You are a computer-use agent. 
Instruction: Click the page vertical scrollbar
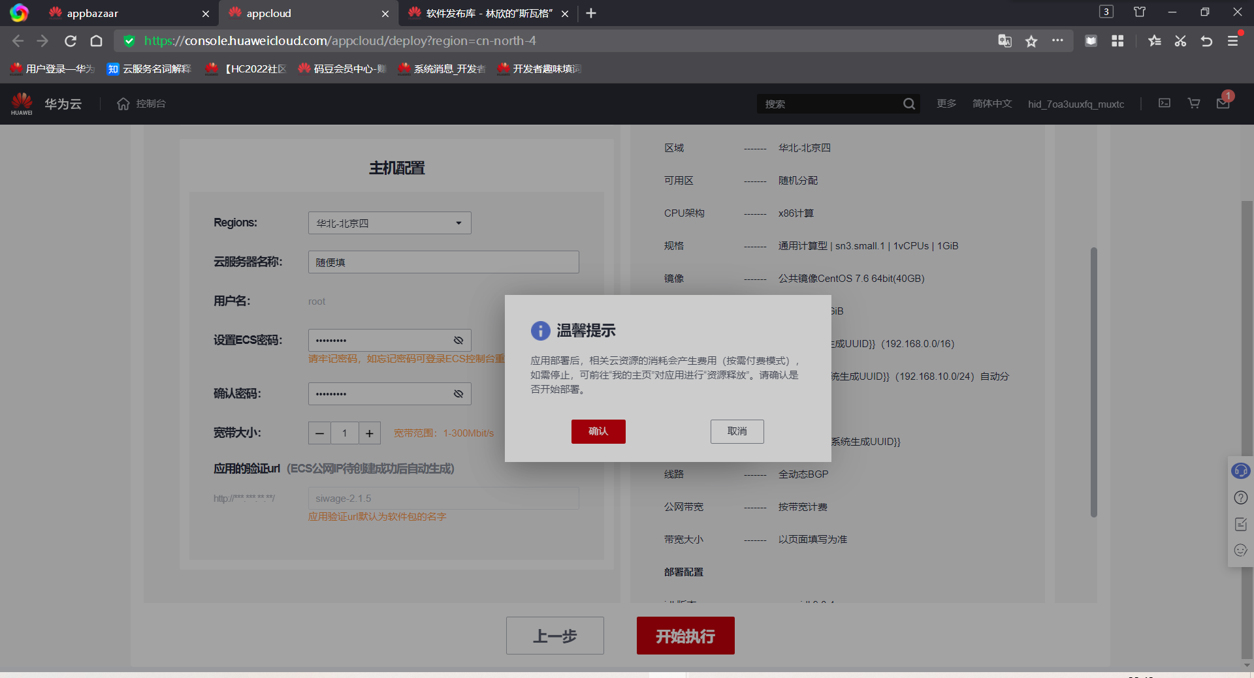[1247, 430]
